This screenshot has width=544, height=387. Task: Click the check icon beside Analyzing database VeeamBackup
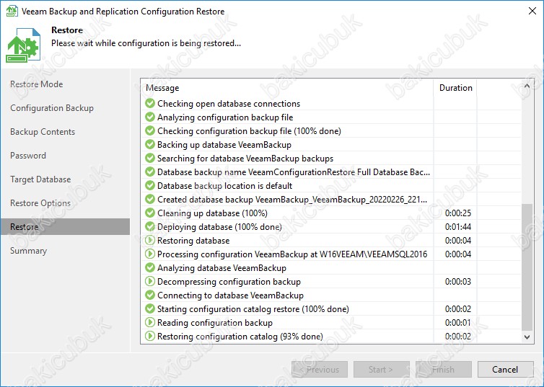[150, 267]
